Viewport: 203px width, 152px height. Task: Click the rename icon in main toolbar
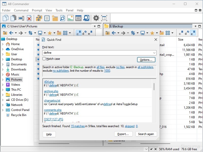coord(21,18)
